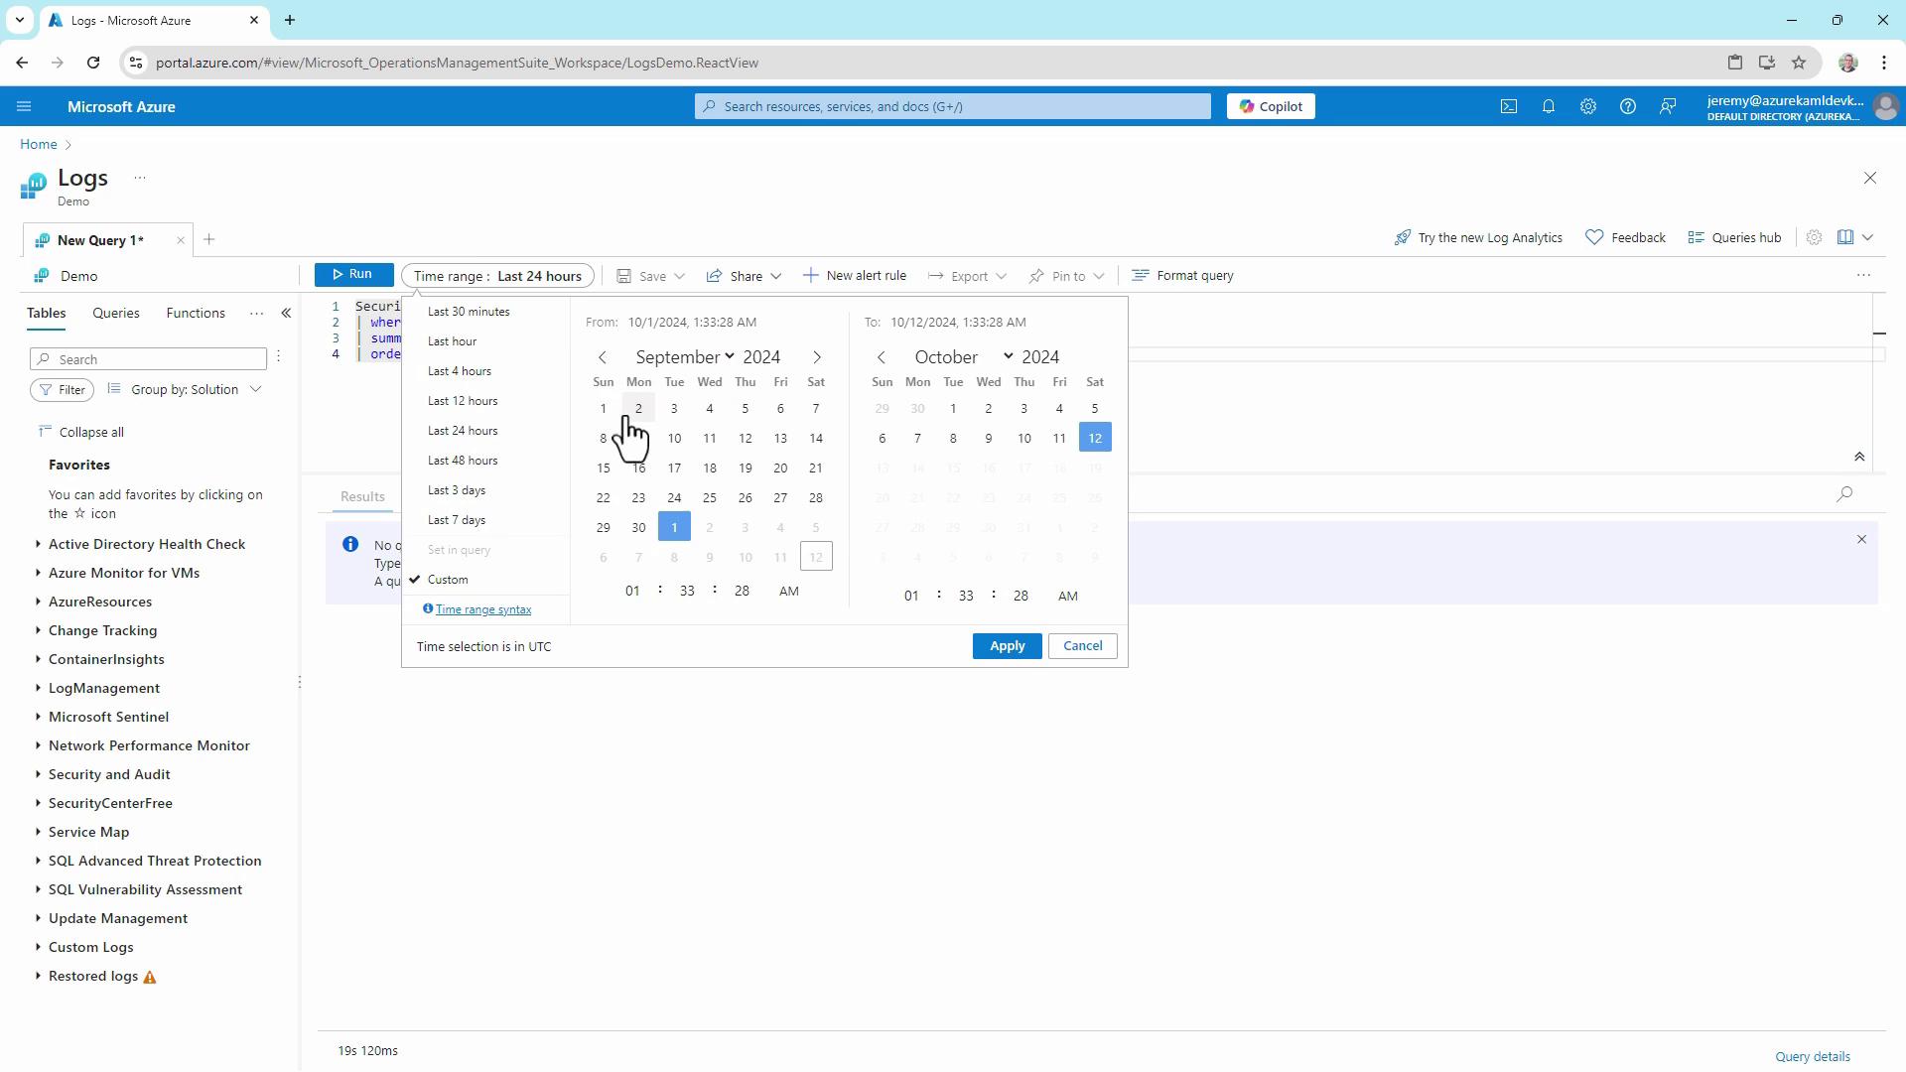Go to next month in From calendar

click(x=817, y=357)
